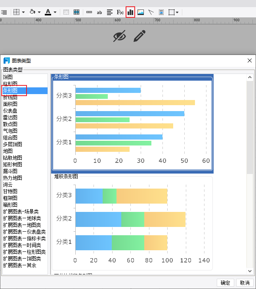Click the paint bucket fill icon

32,12
